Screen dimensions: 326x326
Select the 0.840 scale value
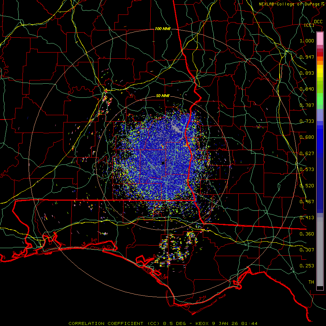pyautogui.click(x=307, y=89)
